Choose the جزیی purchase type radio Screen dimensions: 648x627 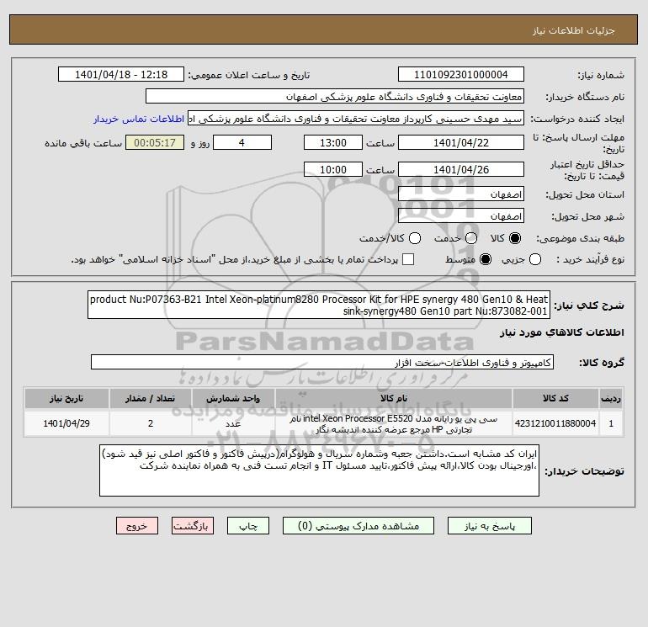[535, 259]
